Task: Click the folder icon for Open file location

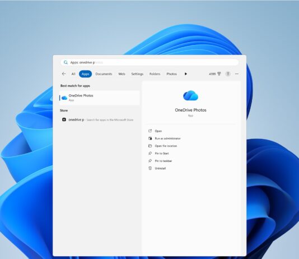Action: coord(150,146)
